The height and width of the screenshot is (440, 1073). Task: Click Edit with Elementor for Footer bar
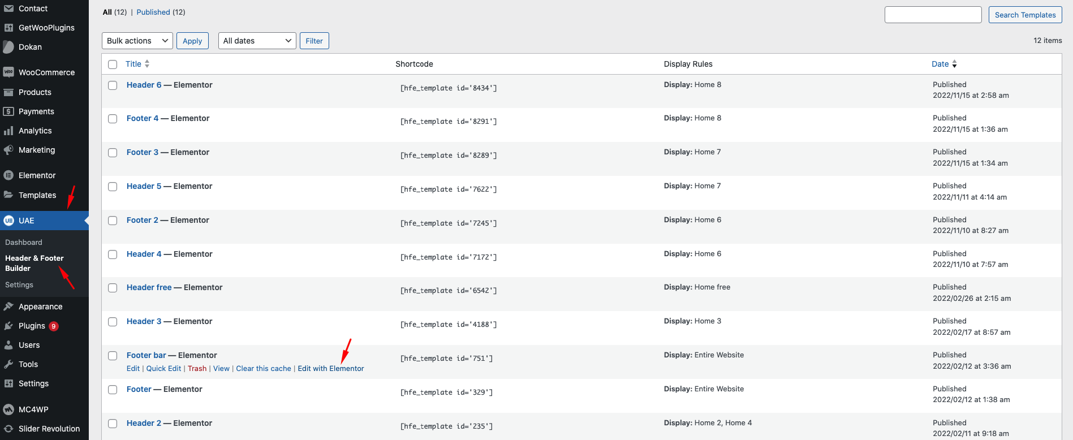pyautogui.click(x=331, y=368)
